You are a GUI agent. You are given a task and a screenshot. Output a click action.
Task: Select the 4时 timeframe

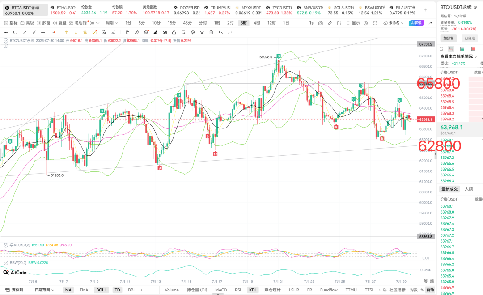[257, 23]
